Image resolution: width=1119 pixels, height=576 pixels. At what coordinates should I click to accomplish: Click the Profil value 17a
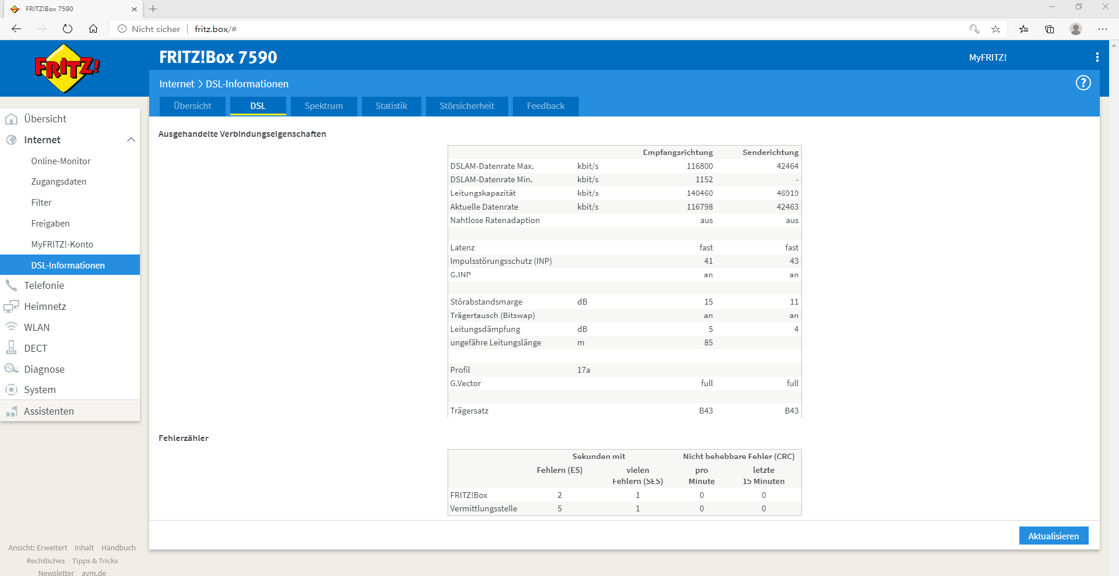coord(583,370)
